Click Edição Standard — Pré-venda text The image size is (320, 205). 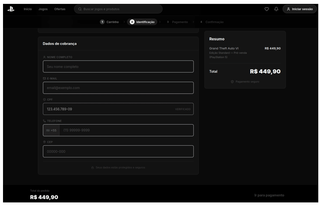coord(228,53)
